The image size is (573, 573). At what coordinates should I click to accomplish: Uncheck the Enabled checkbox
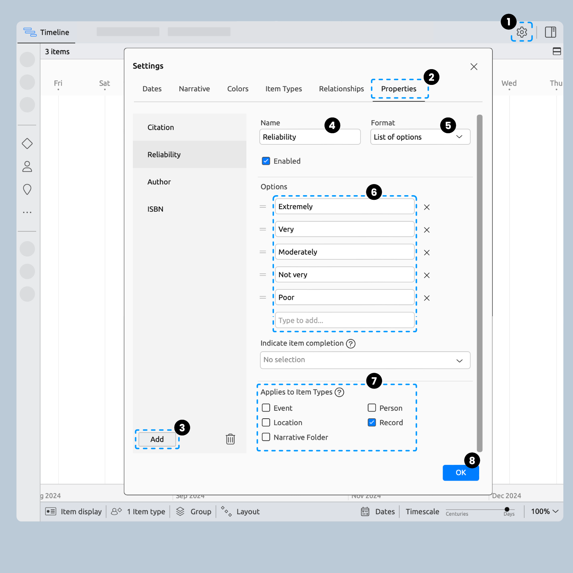pyautogui.click(x=266, y=161)
